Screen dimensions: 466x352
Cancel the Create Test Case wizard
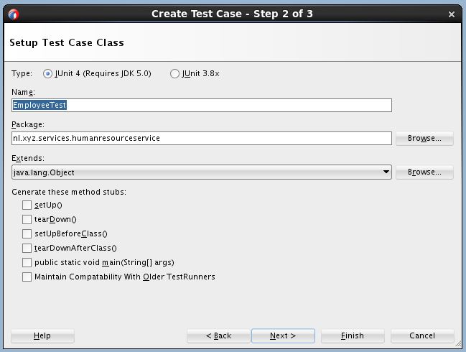422,335
